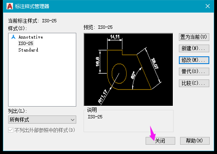Click the AutoCAD logo in the title bar
217x154 pixels.
10,6
